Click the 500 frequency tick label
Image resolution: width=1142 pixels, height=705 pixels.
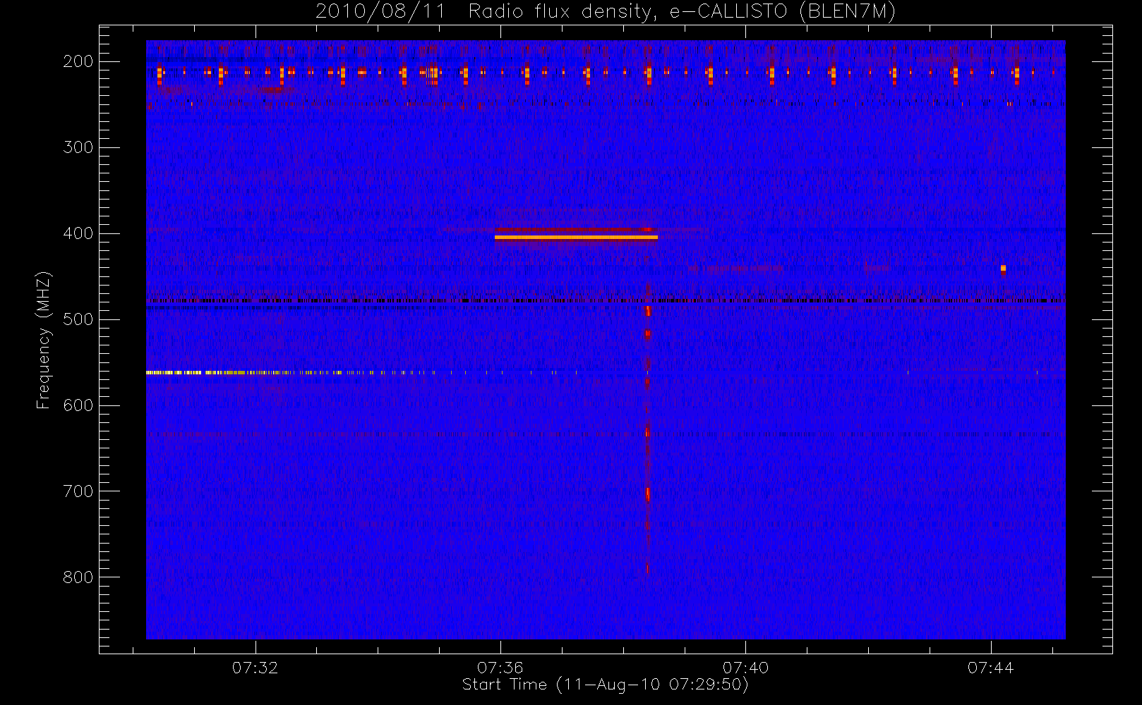point(78,319)
